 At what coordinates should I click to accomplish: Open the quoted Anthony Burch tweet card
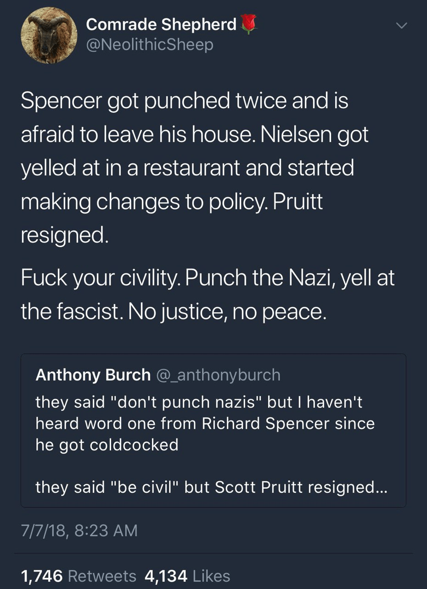[213, 430]
